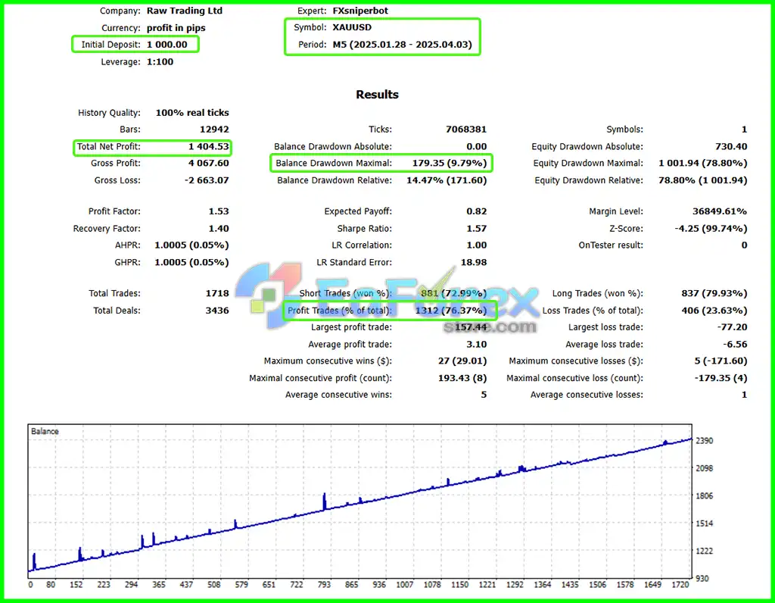
Task: Click the Expected Payoff value 0.82
Action: click(477, 211)
